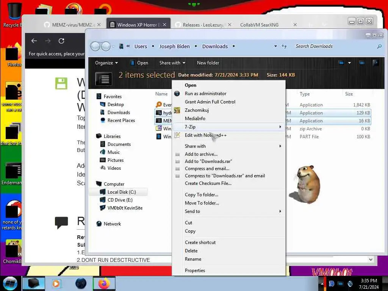Click the Explorer forward navigation button
388x291 pixels.
106,46
